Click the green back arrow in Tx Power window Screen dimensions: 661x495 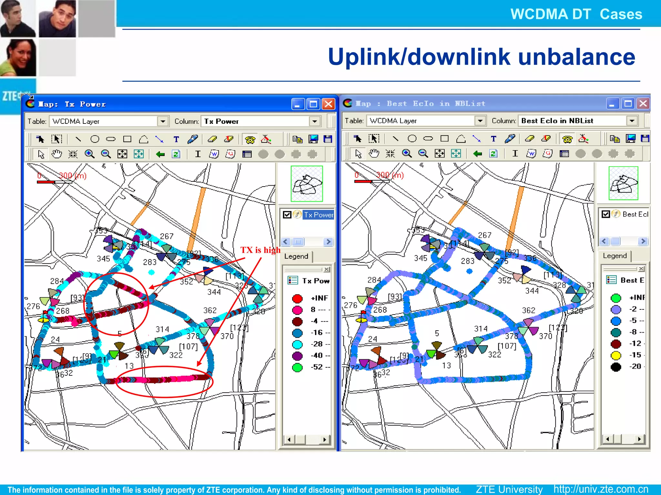coord(160,154)
